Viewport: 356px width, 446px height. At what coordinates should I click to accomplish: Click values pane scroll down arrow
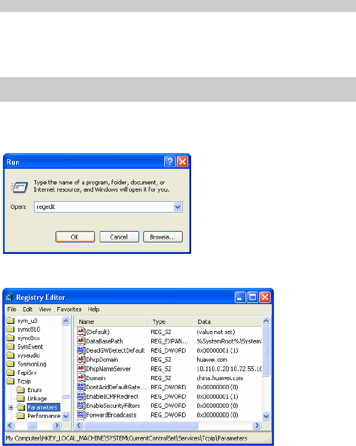(x=266, y=416)
